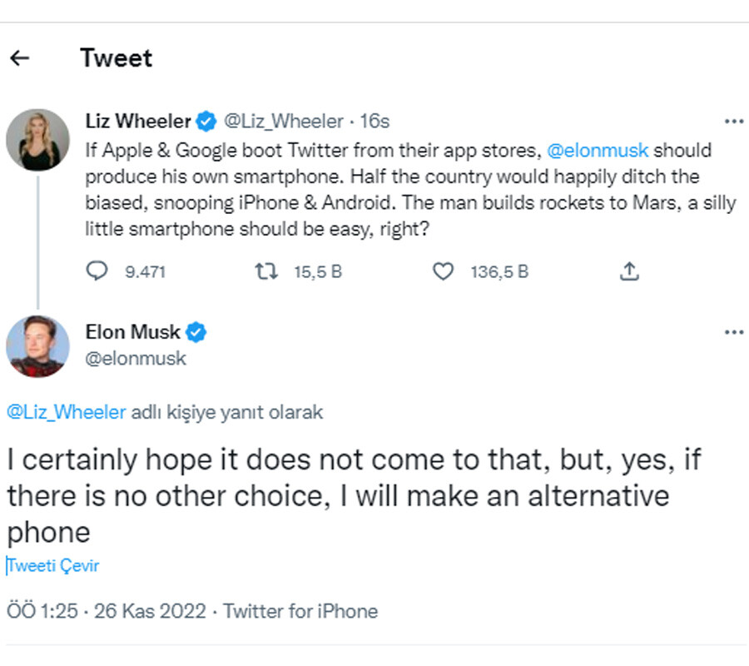This screenshot has width=749, height=666.
Task: Go back using the back arrow
Action: point(19,57)
